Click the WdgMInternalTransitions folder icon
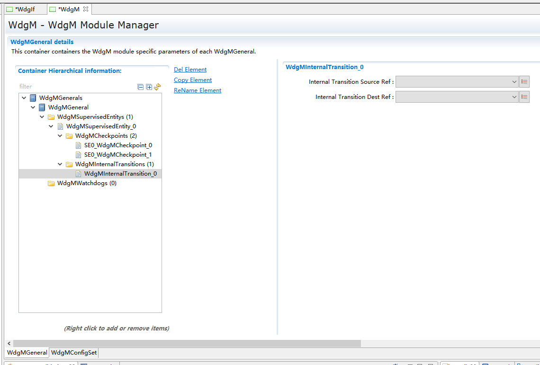Screen dimensions: 540x365 pos(69,164)
